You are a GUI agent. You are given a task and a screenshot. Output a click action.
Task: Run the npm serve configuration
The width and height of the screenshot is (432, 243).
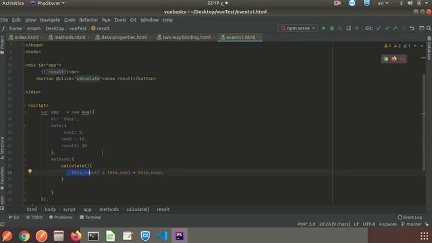tap(324, 28)
